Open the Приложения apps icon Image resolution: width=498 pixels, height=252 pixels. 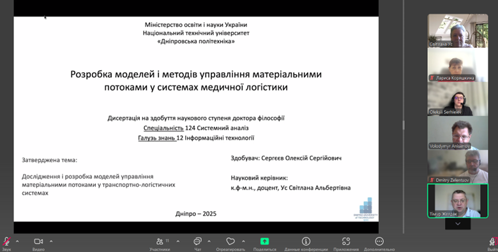coord(346,242)
